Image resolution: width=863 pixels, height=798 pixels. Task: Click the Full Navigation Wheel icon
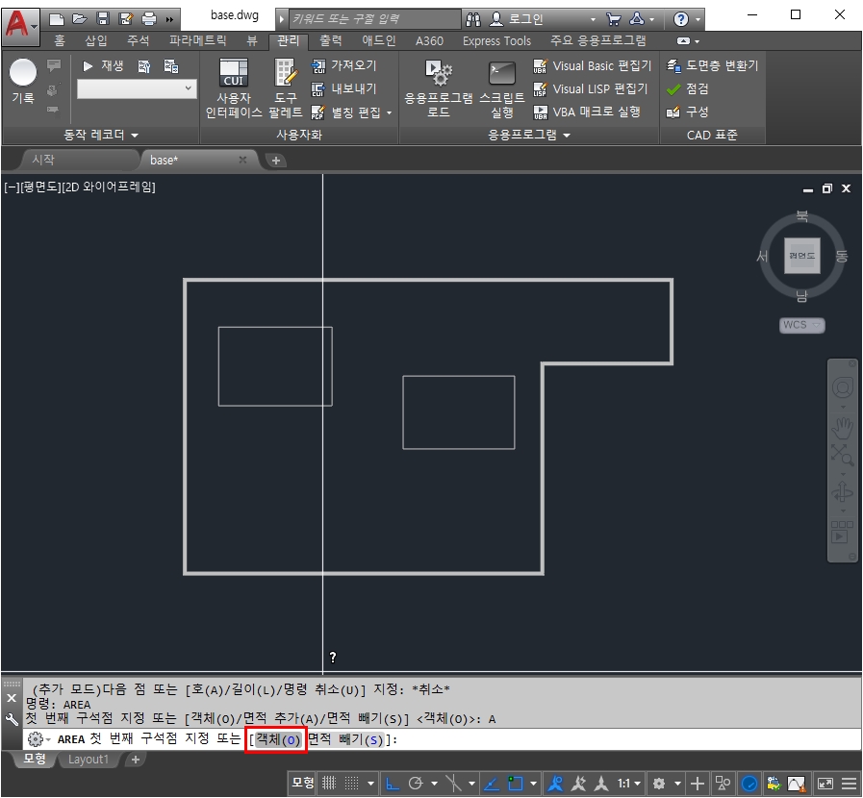(x=842, y=387)
